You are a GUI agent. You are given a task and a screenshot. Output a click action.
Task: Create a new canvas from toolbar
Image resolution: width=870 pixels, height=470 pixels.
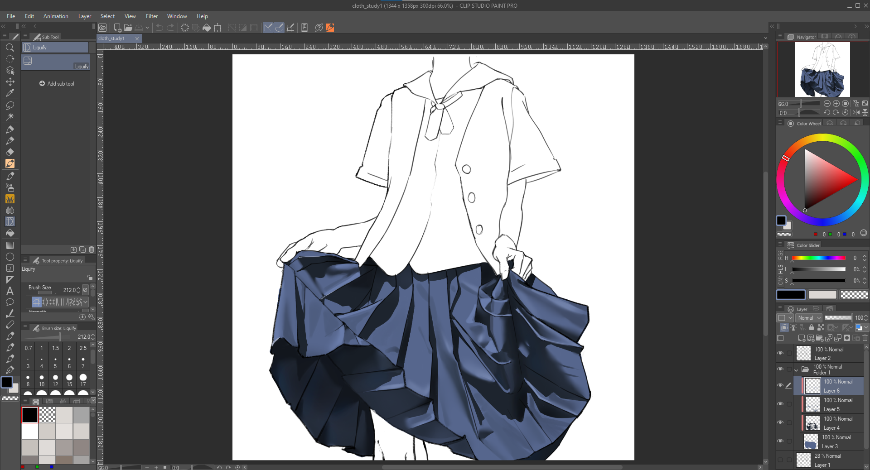[x=117, y=28]
